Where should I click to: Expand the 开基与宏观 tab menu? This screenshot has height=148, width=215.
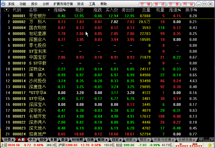(164, 139)
